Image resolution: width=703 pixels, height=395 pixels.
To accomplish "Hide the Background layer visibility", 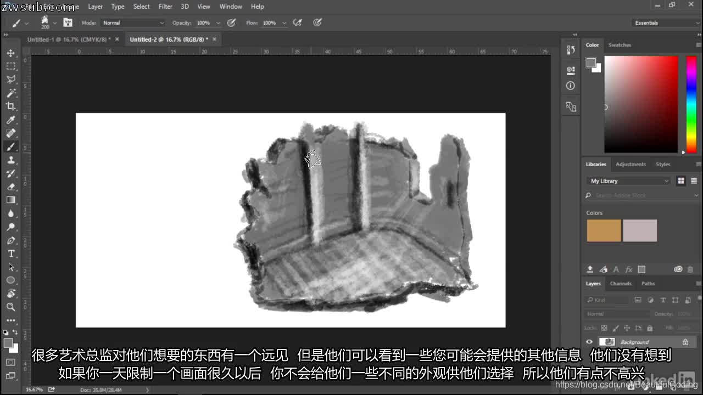I will click(x=589, y=341).
